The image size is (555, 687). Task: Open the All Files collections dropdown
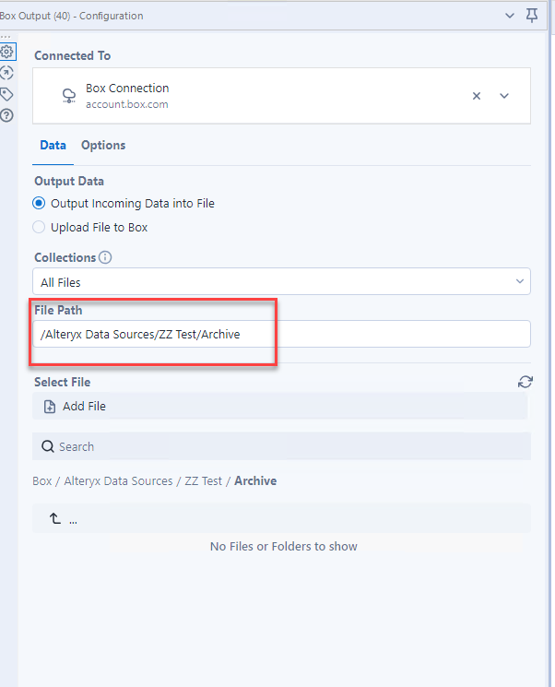coord(281,282)
